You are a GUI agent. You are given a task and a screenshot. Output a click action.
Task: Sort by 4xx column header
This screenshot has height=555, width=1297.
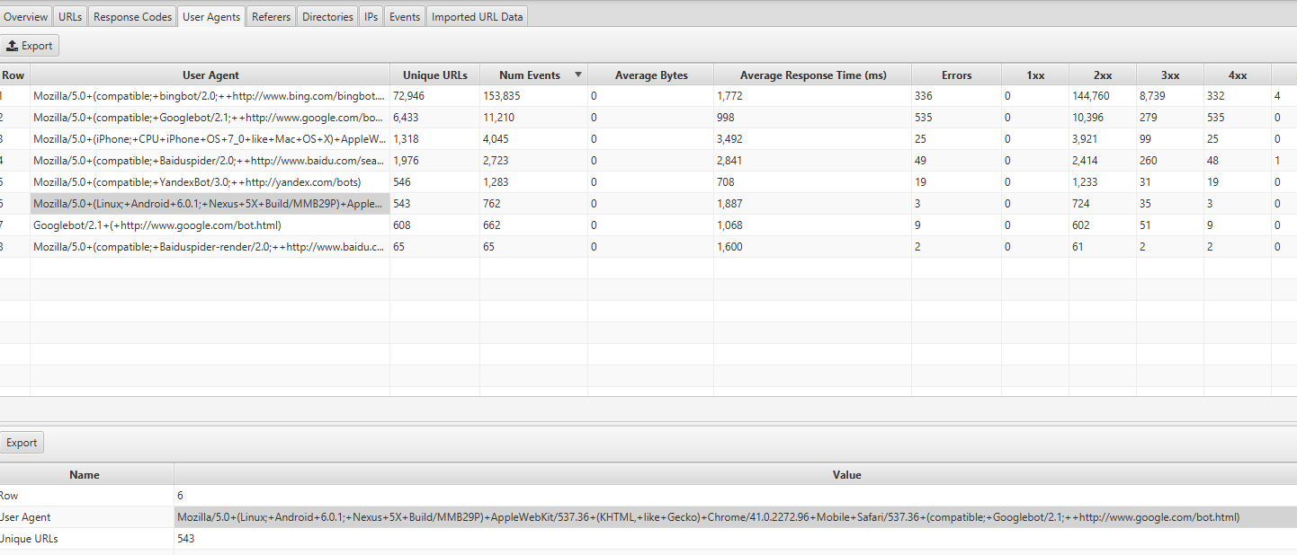[x=1238, y=75]
